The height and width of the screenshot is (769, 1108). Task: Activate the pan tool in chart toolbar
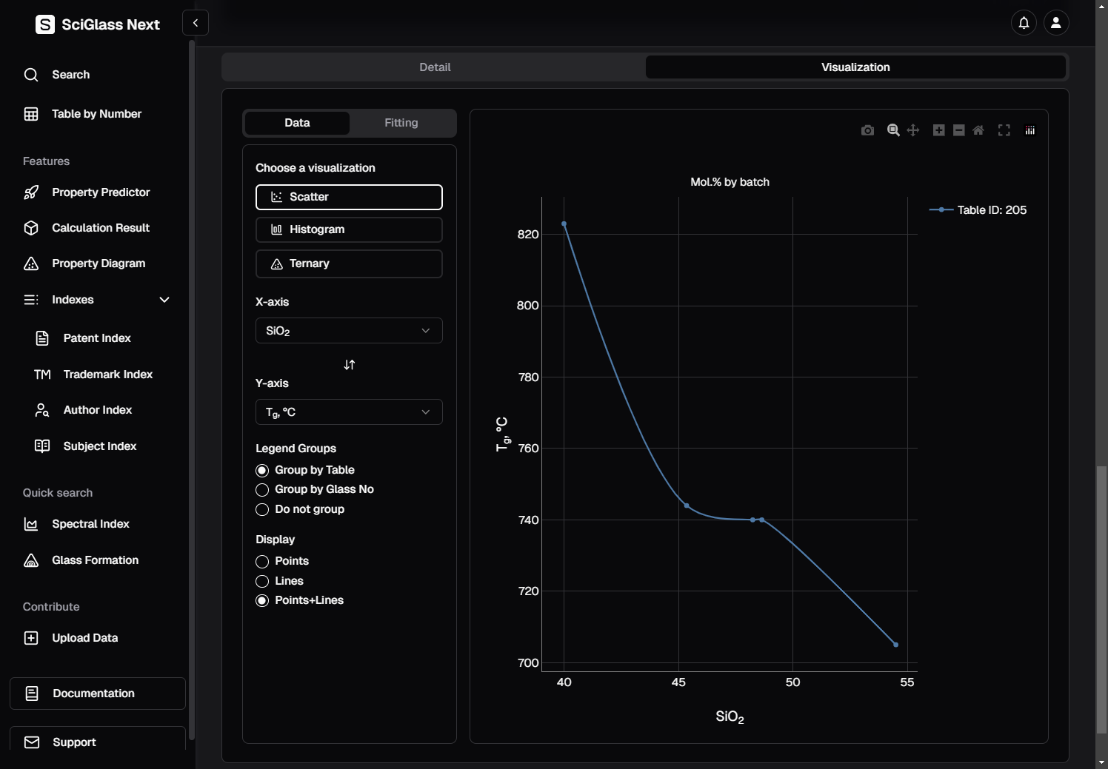(x=913, y=130)
